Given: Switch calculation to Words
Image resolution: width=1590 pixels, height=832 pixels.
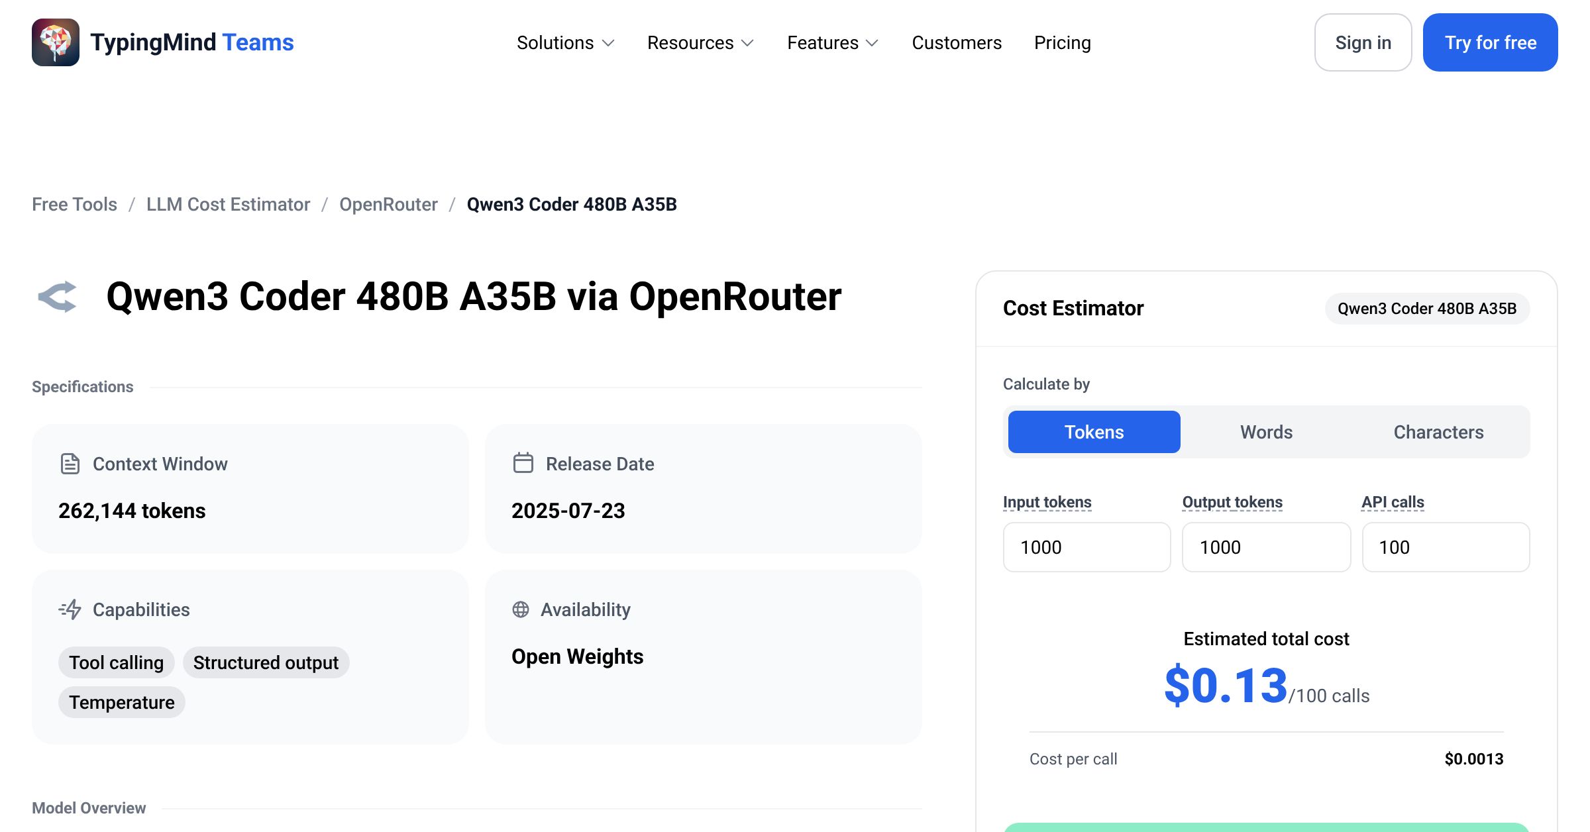Looking at the screenshot, I should [x=1266, y=432].
